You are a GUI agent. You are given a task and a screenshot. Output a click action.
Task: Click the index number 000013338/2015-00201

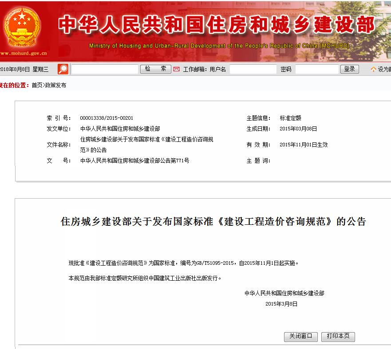click(107, 118)
